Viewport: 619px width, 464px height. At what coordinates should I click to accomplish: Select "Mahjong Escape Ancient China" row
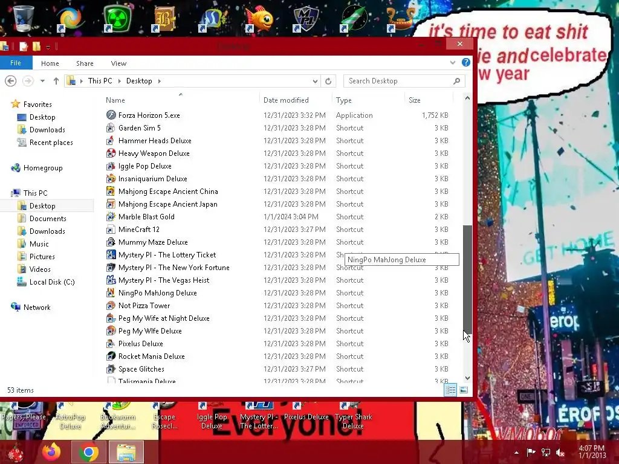277,192
